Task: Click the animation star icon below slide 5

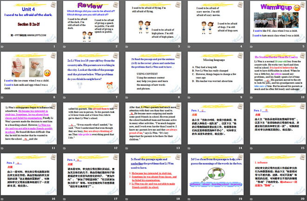Action: 251,47
